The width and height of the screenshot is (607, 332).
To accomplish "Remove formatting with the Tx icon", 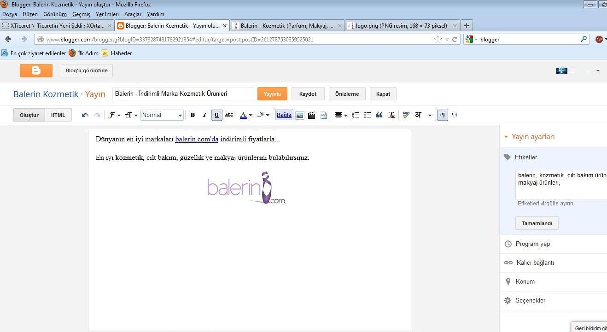I will pos(391,115).
